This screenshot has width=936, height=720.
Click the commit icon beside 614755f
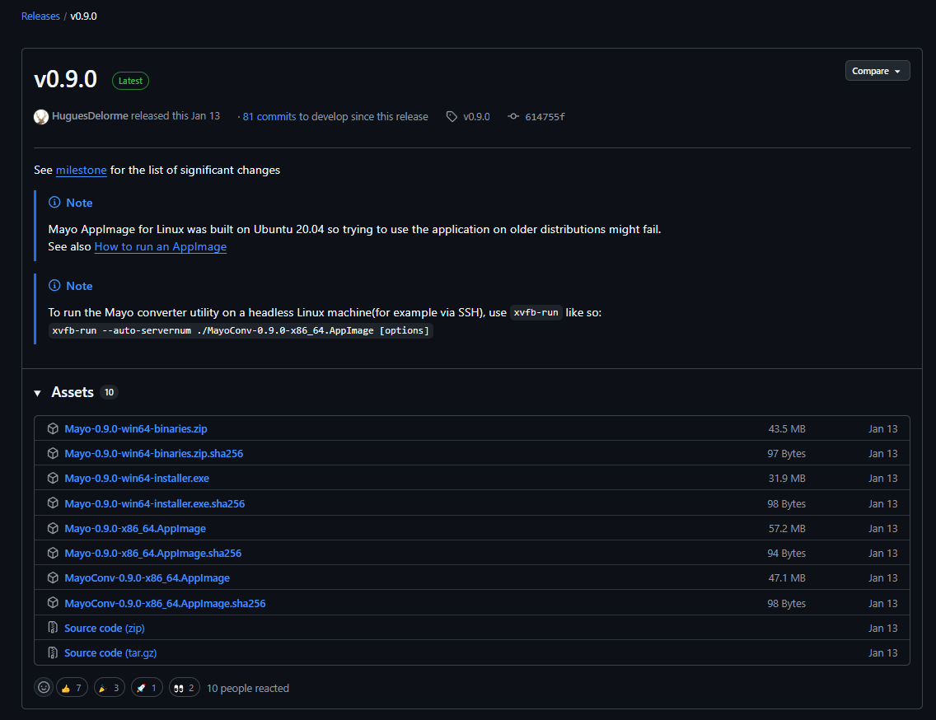513,116
